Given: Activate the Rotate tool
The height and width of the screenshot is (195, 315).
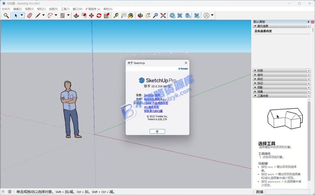Looking at the screenshot, I should pyautogui.click(x=99, y=15).
